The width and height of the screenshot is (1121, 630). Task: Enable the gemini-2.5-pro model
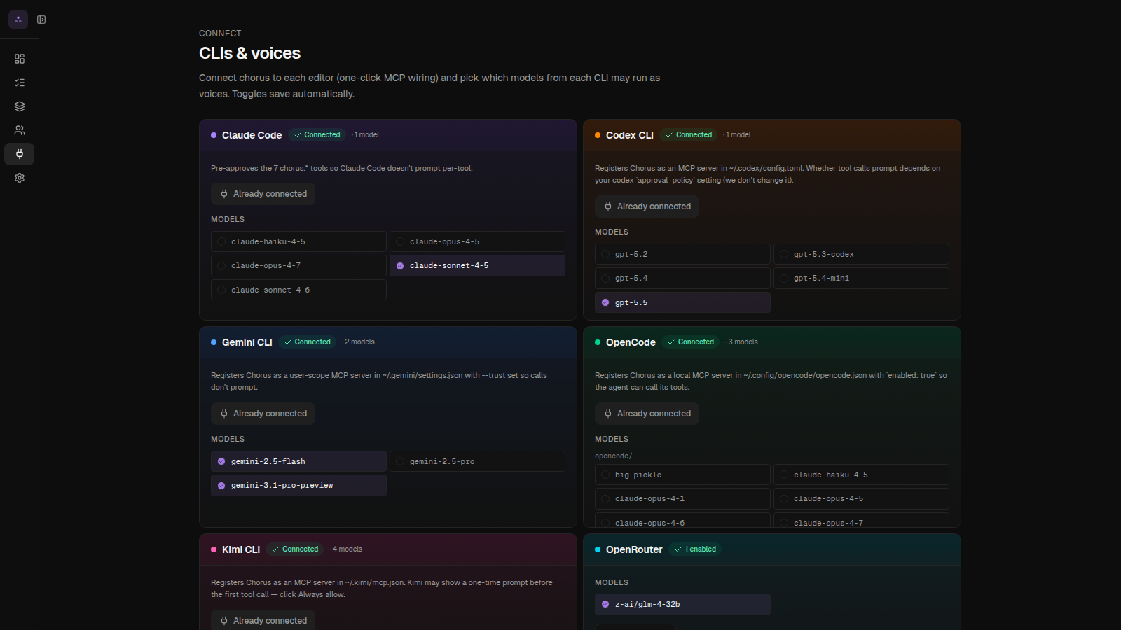(477, 461)
